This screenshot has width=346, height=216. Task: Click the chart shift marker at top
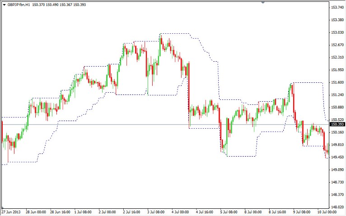pos(263,2)
